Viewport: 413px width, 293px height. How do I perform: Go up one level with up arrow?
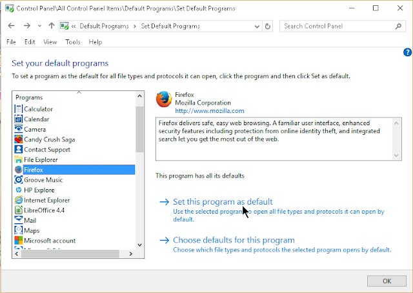click(52, 26)
